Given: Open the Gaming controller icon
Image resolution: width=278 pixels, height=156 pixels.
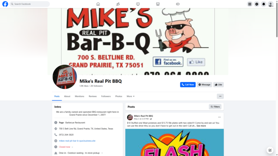Looking at the screenshot, I should (x=178, y=4).
